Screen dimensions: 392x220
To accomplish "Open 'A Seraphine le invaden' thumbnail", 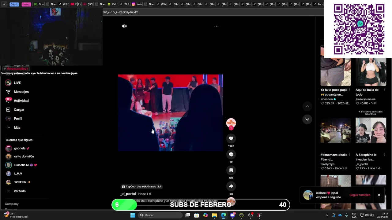I will [371, 130].
